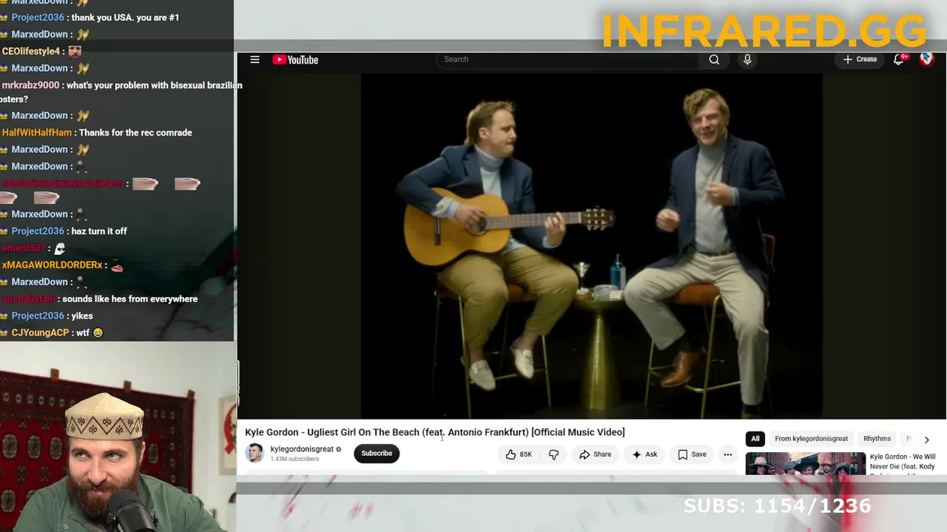The height and width of the screenshot is (532, 947).
Task: Click chat message "yikes"
Action: click(x=81, y=316)
